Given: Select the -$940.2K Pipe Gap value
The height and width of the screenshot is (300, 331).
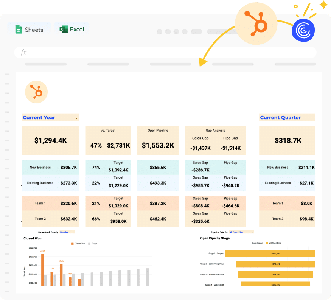Looking at the screenshot, I should click(230, 186).
